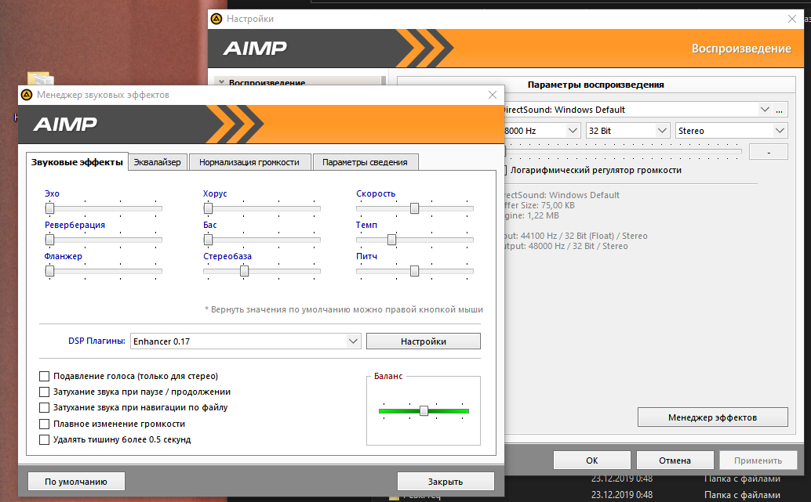Click the Реверберация slider handle
Image resolution: width=811 pixels, height=502 pixels.
point(49,240)
